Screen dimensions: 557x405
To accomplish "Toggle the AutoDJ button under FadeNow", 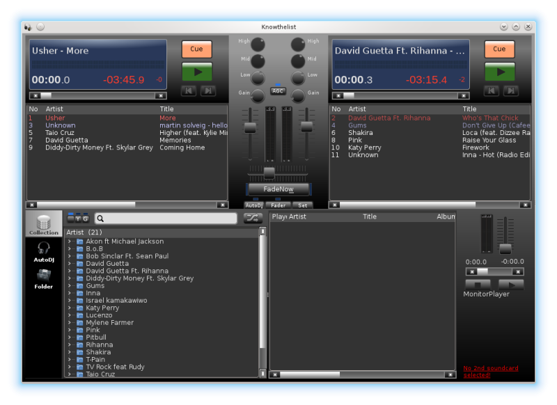I will tap(253, 205).
